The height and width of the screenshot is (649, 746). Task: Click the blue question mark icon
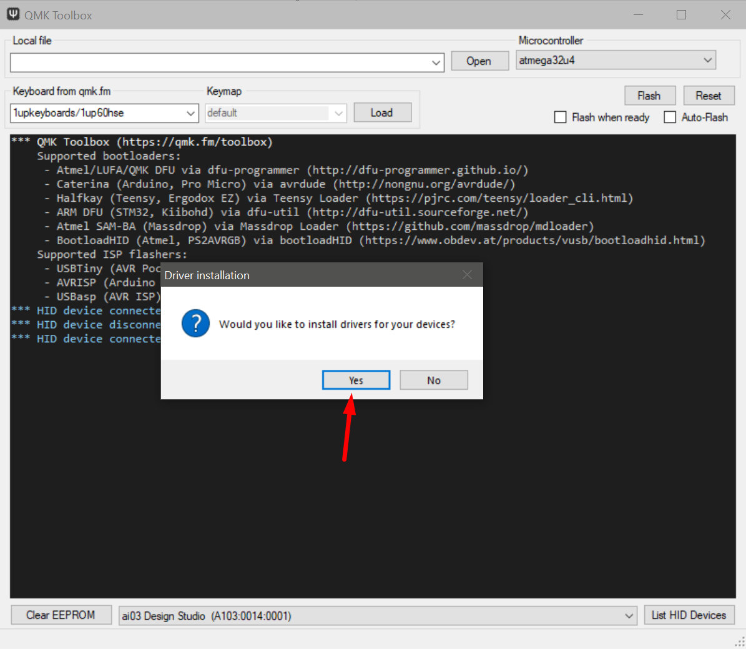tap(195, 324)
